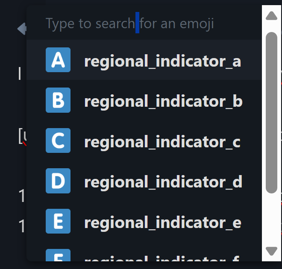Pick the regional_indicator_c list entry
This screenshot has width=282, height=269.
point(162,141)
